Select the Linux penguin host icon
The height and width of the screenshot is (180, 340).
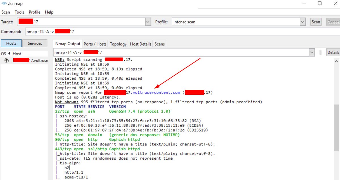point(7,60)
